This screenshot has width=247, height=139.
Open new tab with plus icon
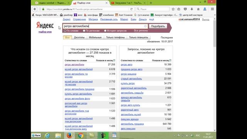tap(151, 3)
